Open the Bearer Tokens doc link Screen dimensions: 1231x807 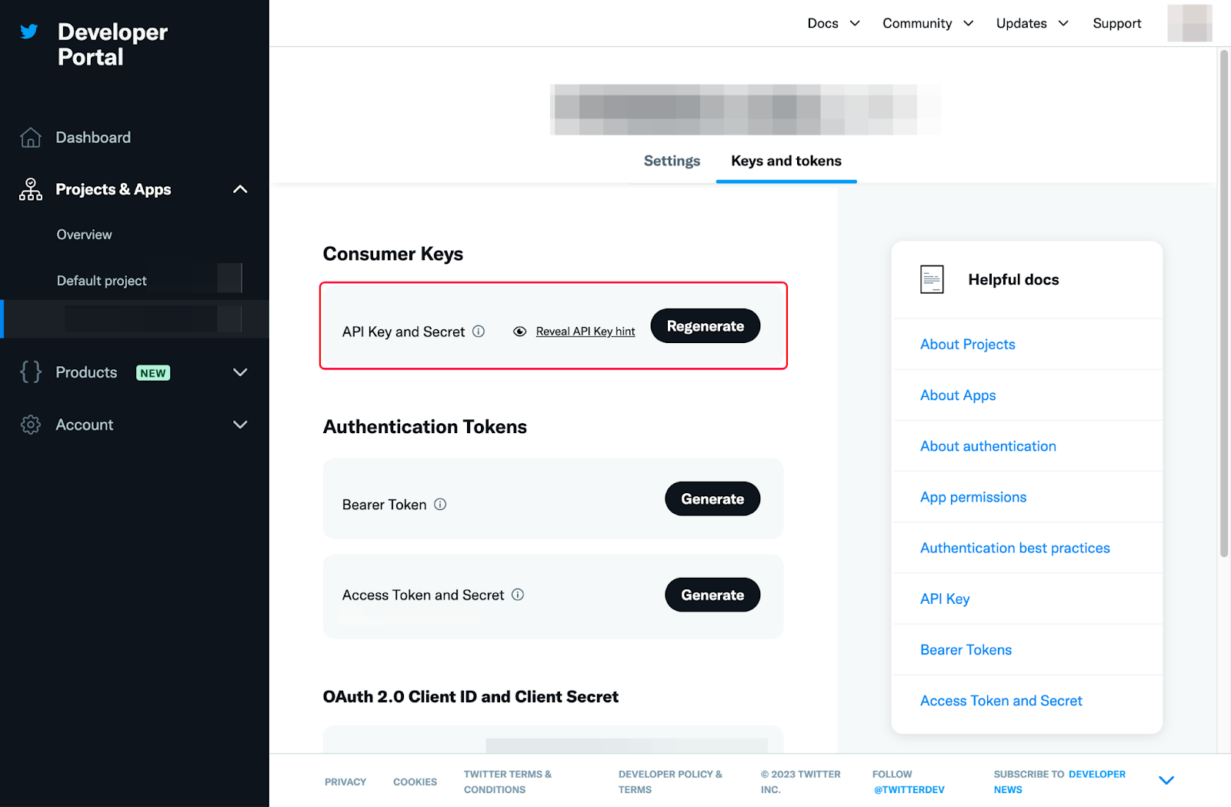tap(966, 650)
